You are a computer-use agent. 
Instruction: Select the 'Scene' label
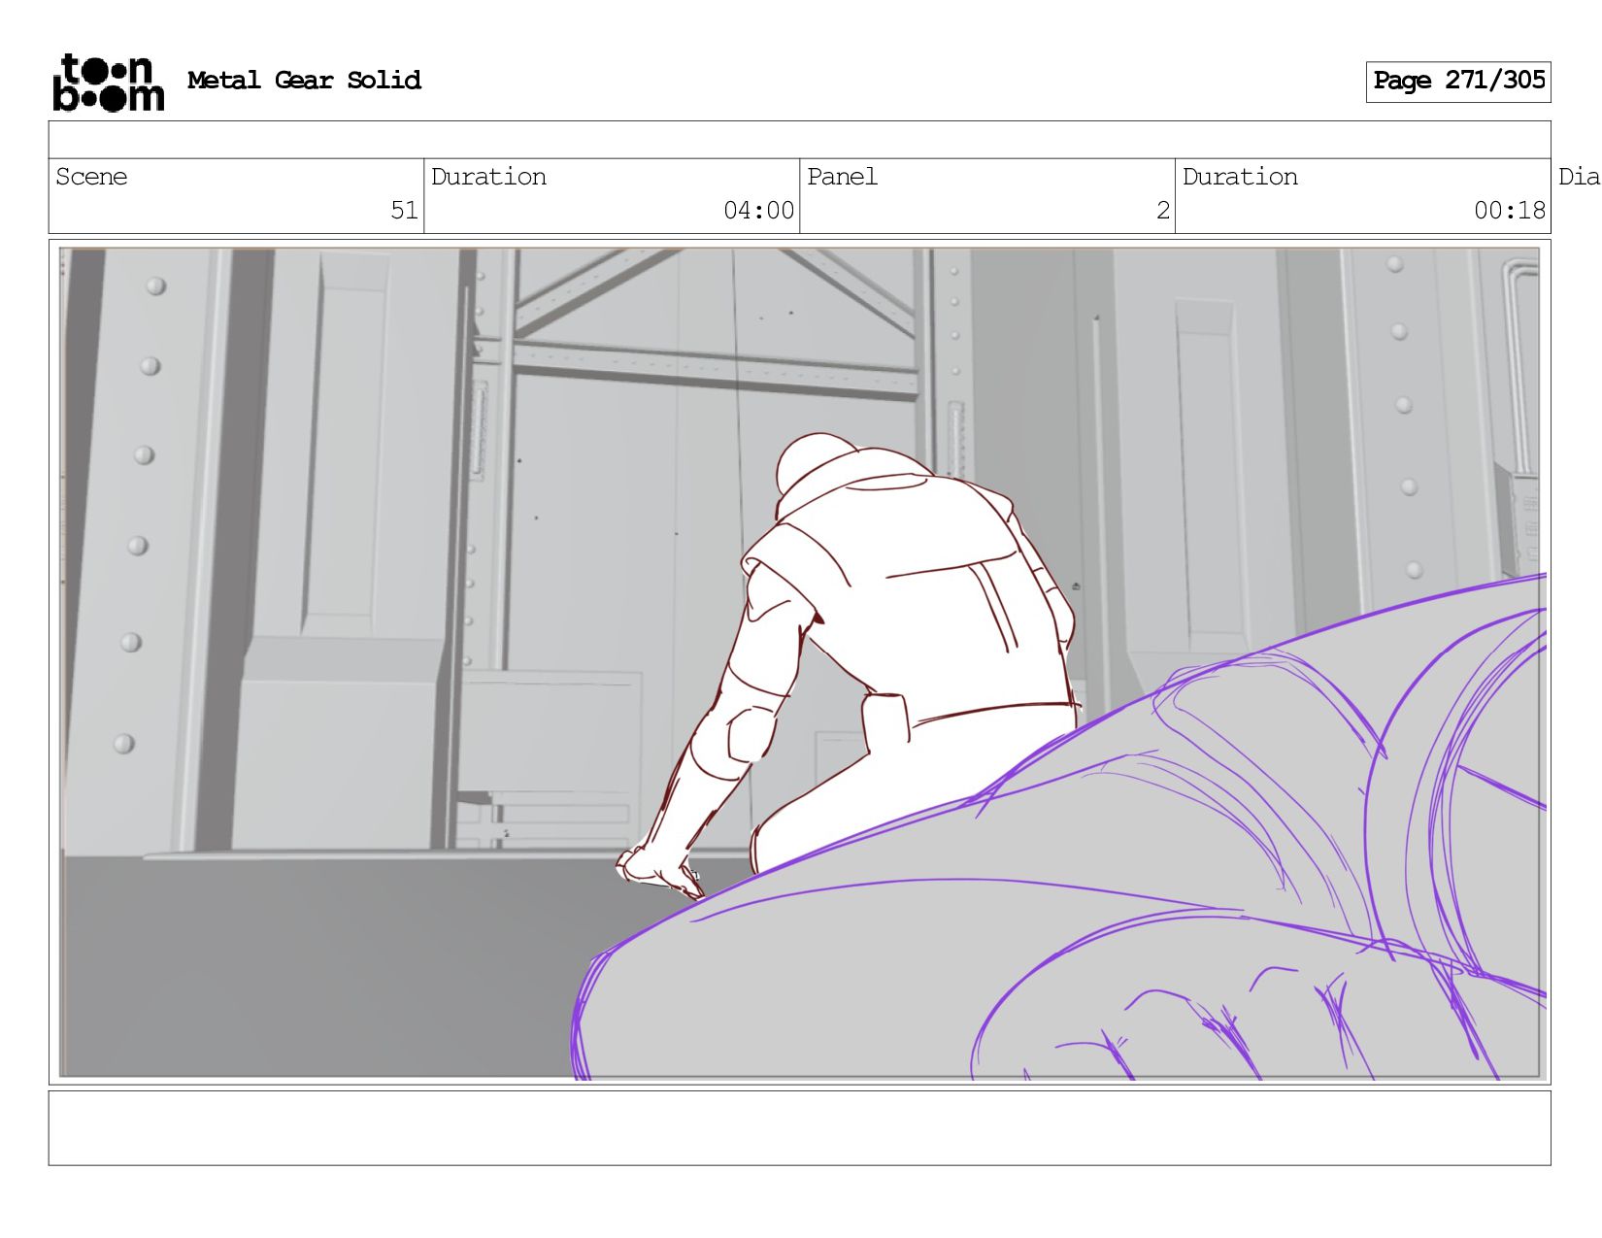pos(91,177)
